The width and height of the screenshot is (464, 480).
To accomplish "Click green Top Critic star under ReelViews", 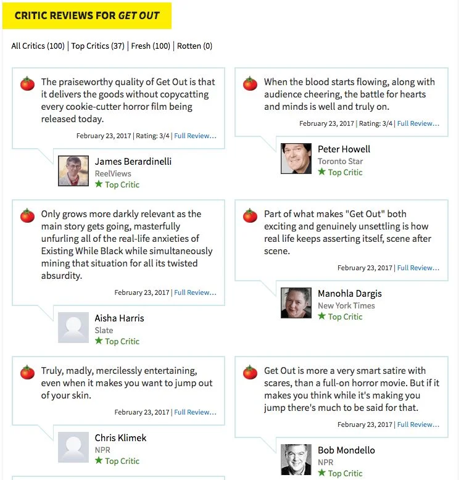I will coord(99,184).
